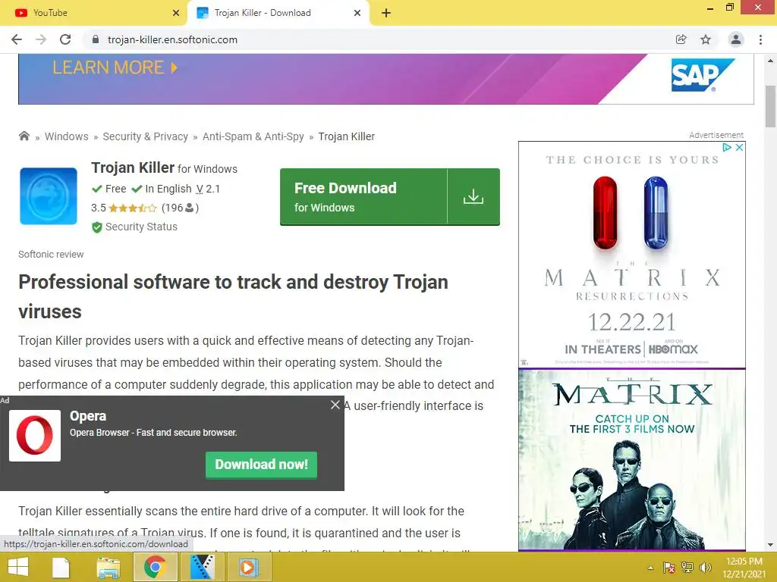Click LEARN MORE on the SAP banner
The image size is (777, 582).
115,67
